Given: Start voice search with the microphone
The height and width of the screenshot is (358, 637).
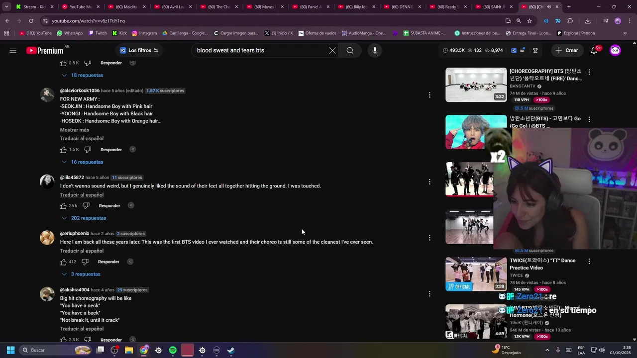Looking at the screenshot, I should [x=375, y=50].
